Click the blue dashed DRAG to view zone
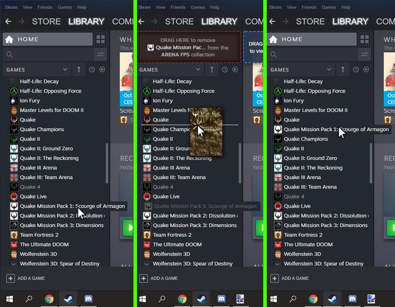The width and height of the screenshot is (395, 307). pyautogui.click(x=253, y=47)
